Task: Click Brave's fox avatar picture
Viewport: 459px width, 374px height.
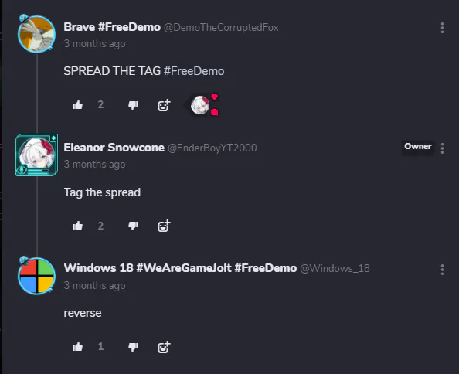Action: 36,34
